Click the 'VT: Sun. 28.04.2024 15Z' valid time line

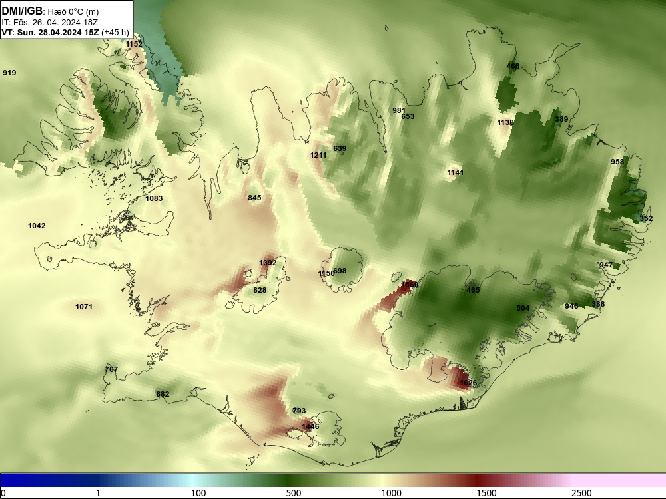50,32
